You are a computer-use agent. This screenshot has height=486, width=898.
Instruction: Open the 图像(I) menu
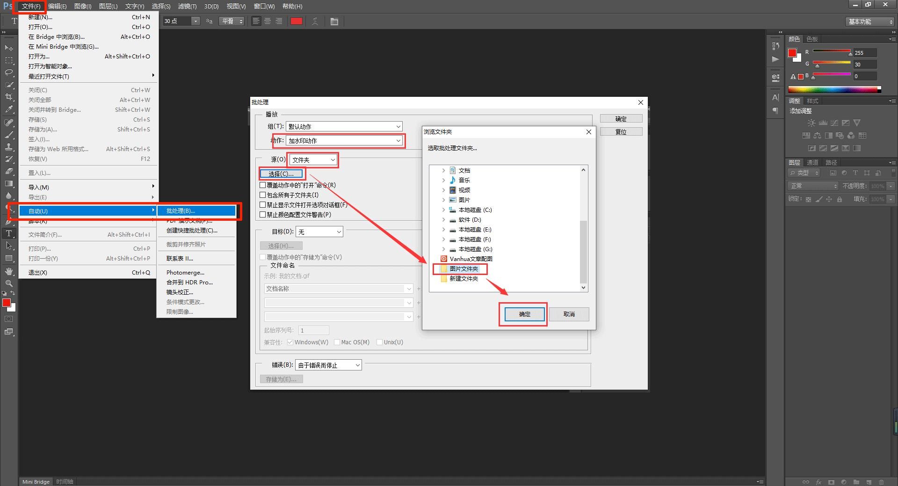pos(83,6)
